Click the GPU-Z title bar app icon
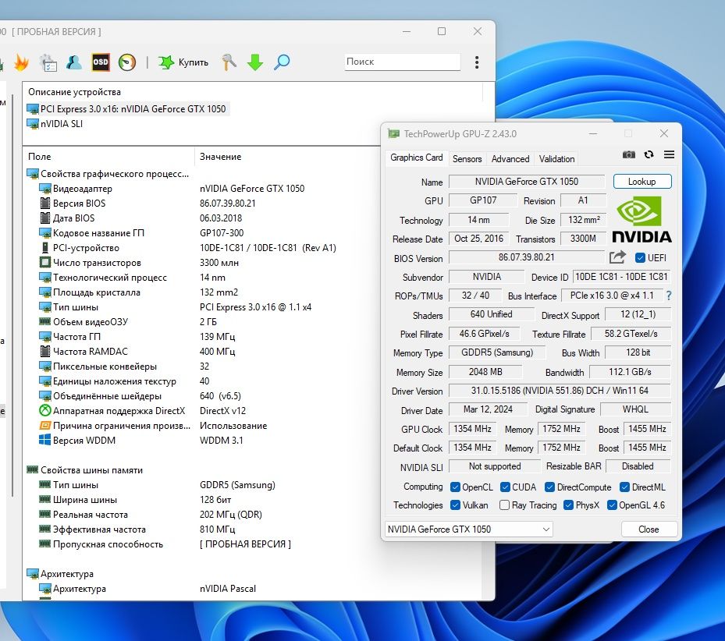This screenshot has width=725, height=641. click(x=393, y=134)
